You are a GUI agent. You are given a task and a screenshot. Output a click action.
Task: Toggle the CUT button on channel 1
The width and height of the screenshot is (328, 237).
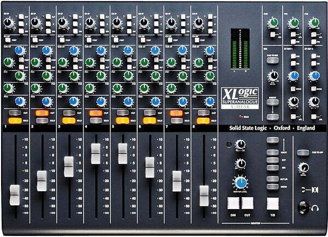[x=15, y=113]
